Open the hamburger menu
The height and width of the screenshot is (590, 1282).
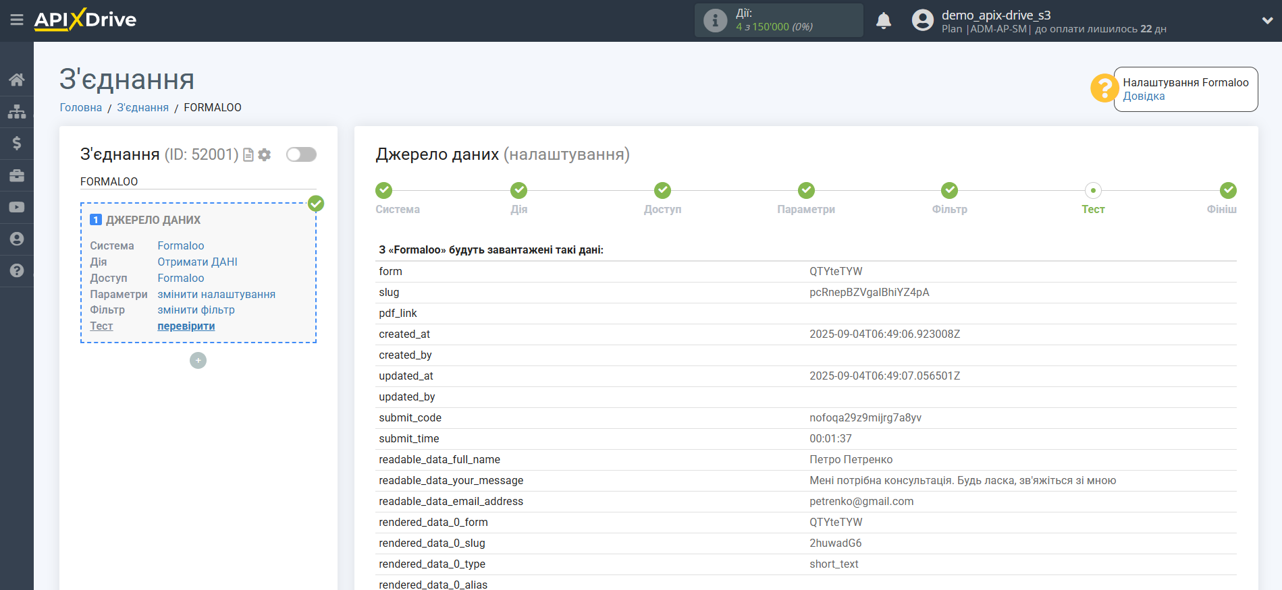[x=17, y=20]
